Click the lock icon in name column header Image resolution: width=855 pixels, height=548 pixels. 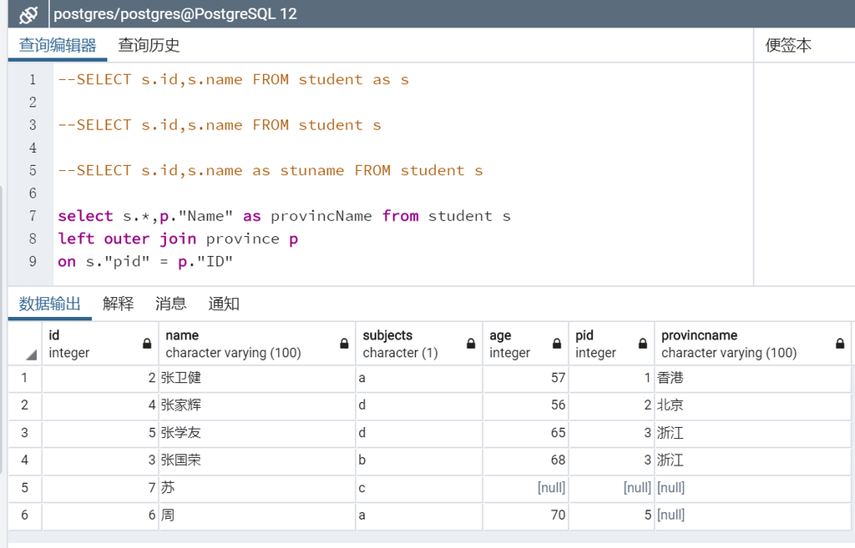coord(344,344)
